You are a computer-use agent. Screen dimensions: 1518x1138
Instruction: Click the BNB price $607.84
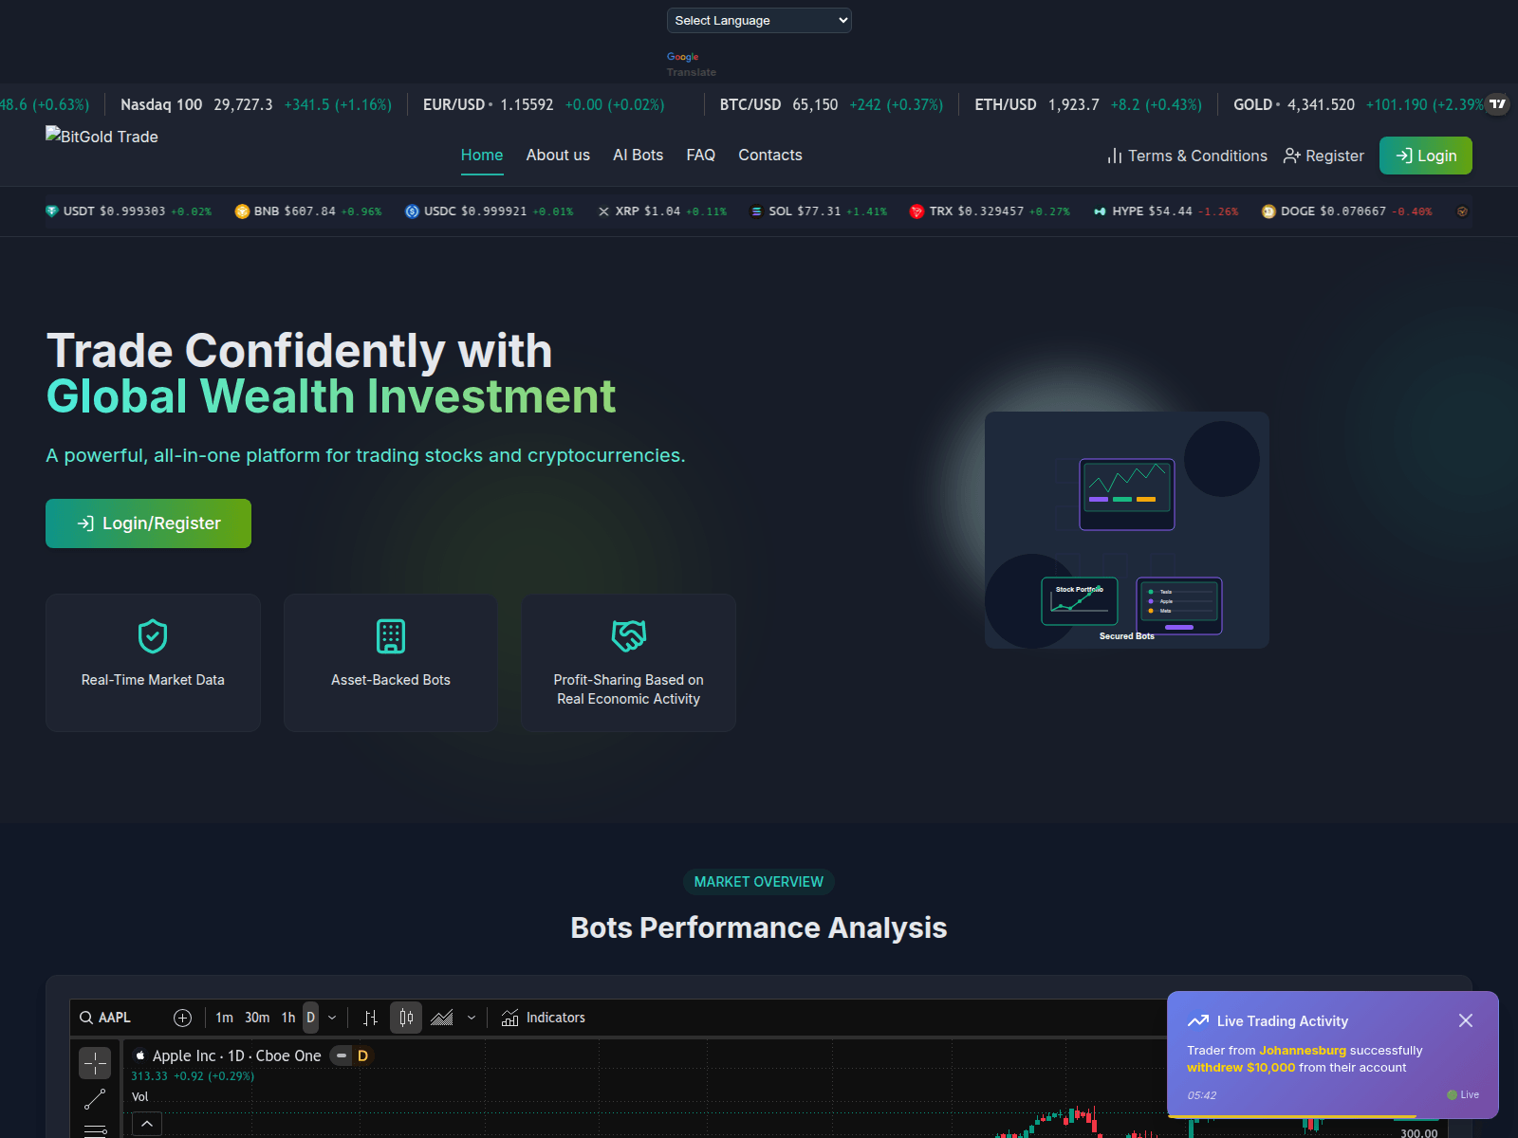pyautogui.click(x=309, y=211)
